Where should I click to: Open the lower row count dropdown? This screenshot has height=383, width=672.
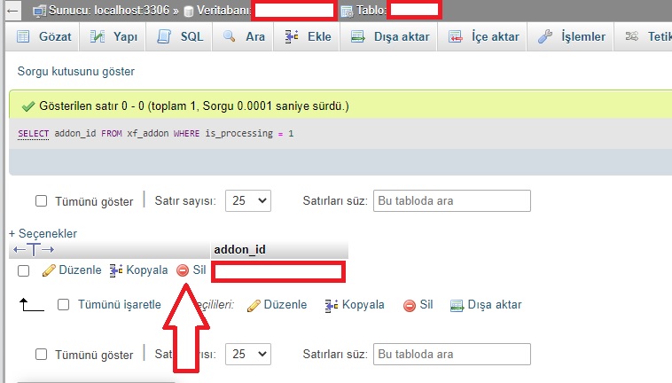248,354
